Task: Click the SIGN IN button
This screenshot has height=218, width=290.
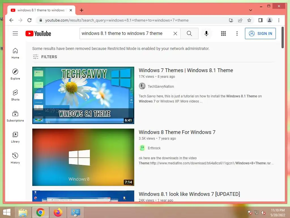Action: point(260,33)
